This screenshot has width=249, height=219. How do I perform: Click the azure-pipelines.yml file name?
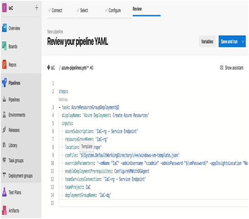point(74,68)
